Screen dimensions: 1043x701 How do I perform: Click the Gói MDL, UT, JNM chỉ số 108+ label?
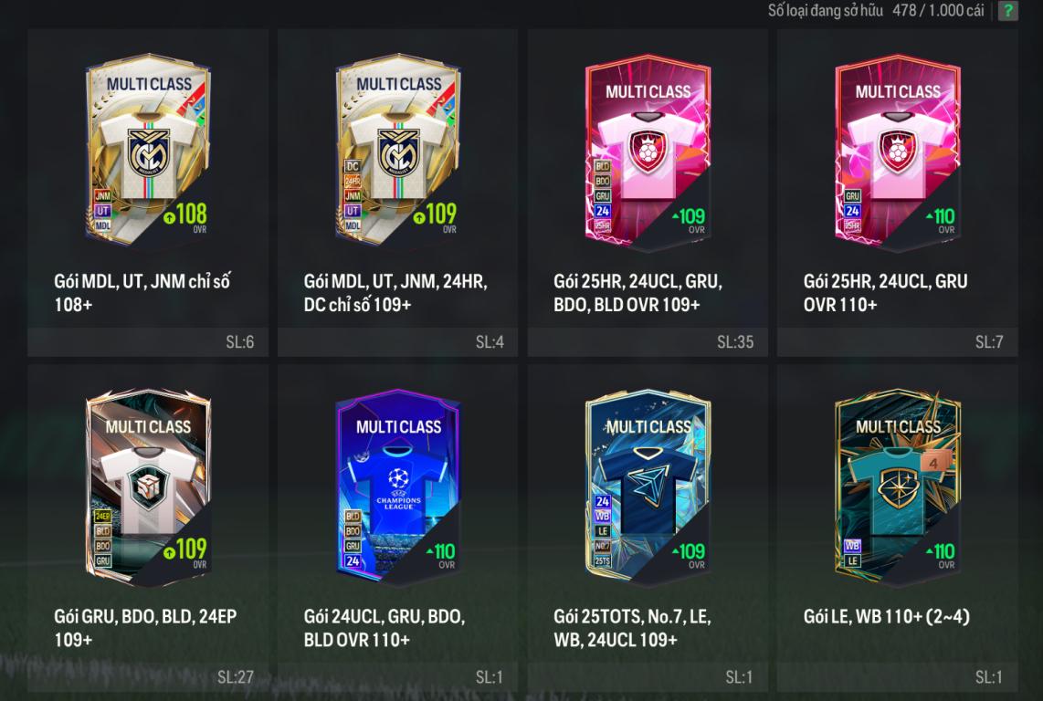pyautogui.click(x=142, y=293)
